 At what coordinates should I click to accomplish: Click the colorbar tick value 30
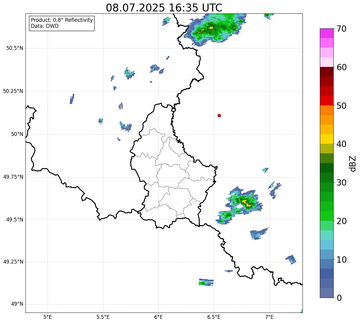coord(342,183)
